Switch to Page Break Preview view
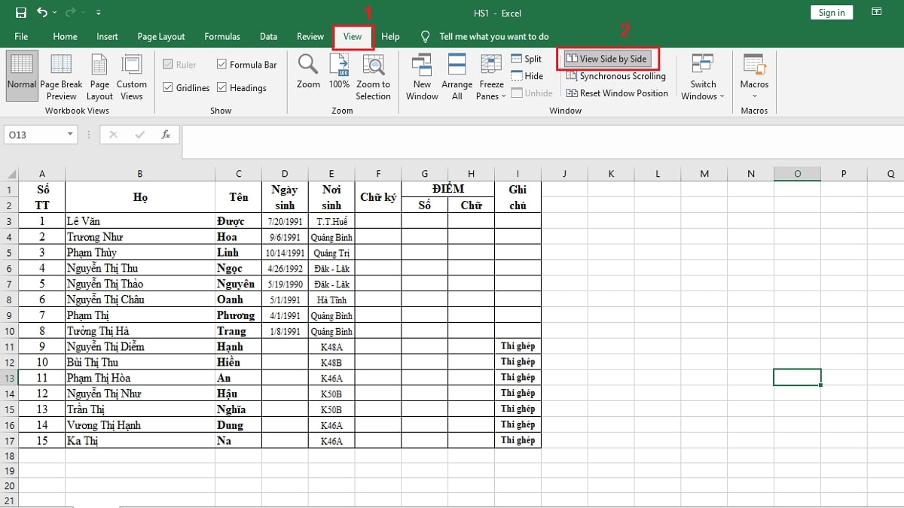Screen dimensions: 904x508 [61, 75]
